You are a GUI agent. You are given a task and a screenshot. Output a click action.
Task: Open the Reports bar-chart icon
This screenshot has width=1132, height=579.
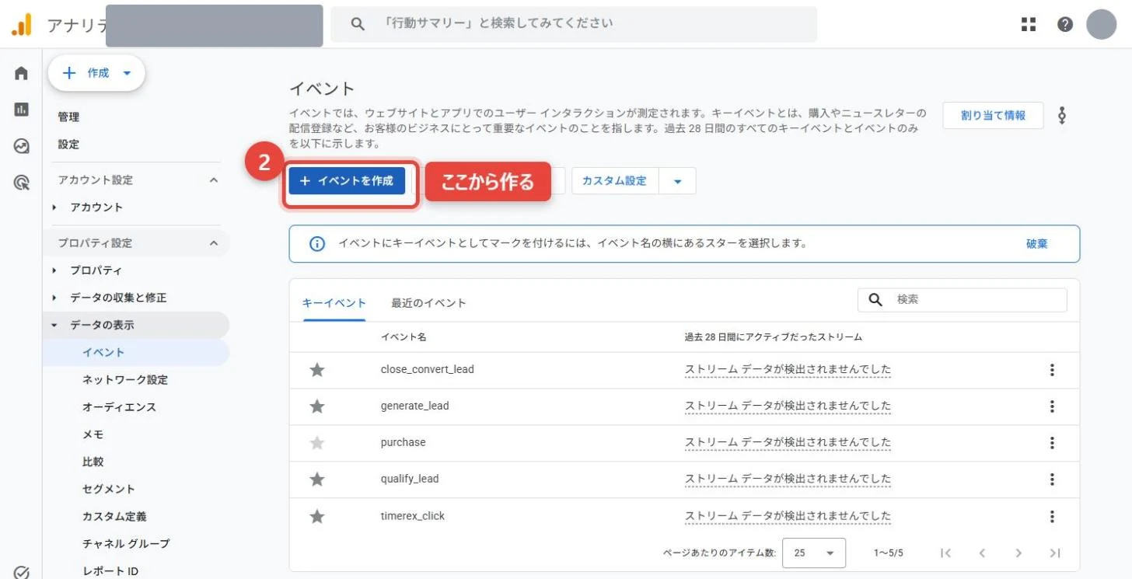[21, 110]
